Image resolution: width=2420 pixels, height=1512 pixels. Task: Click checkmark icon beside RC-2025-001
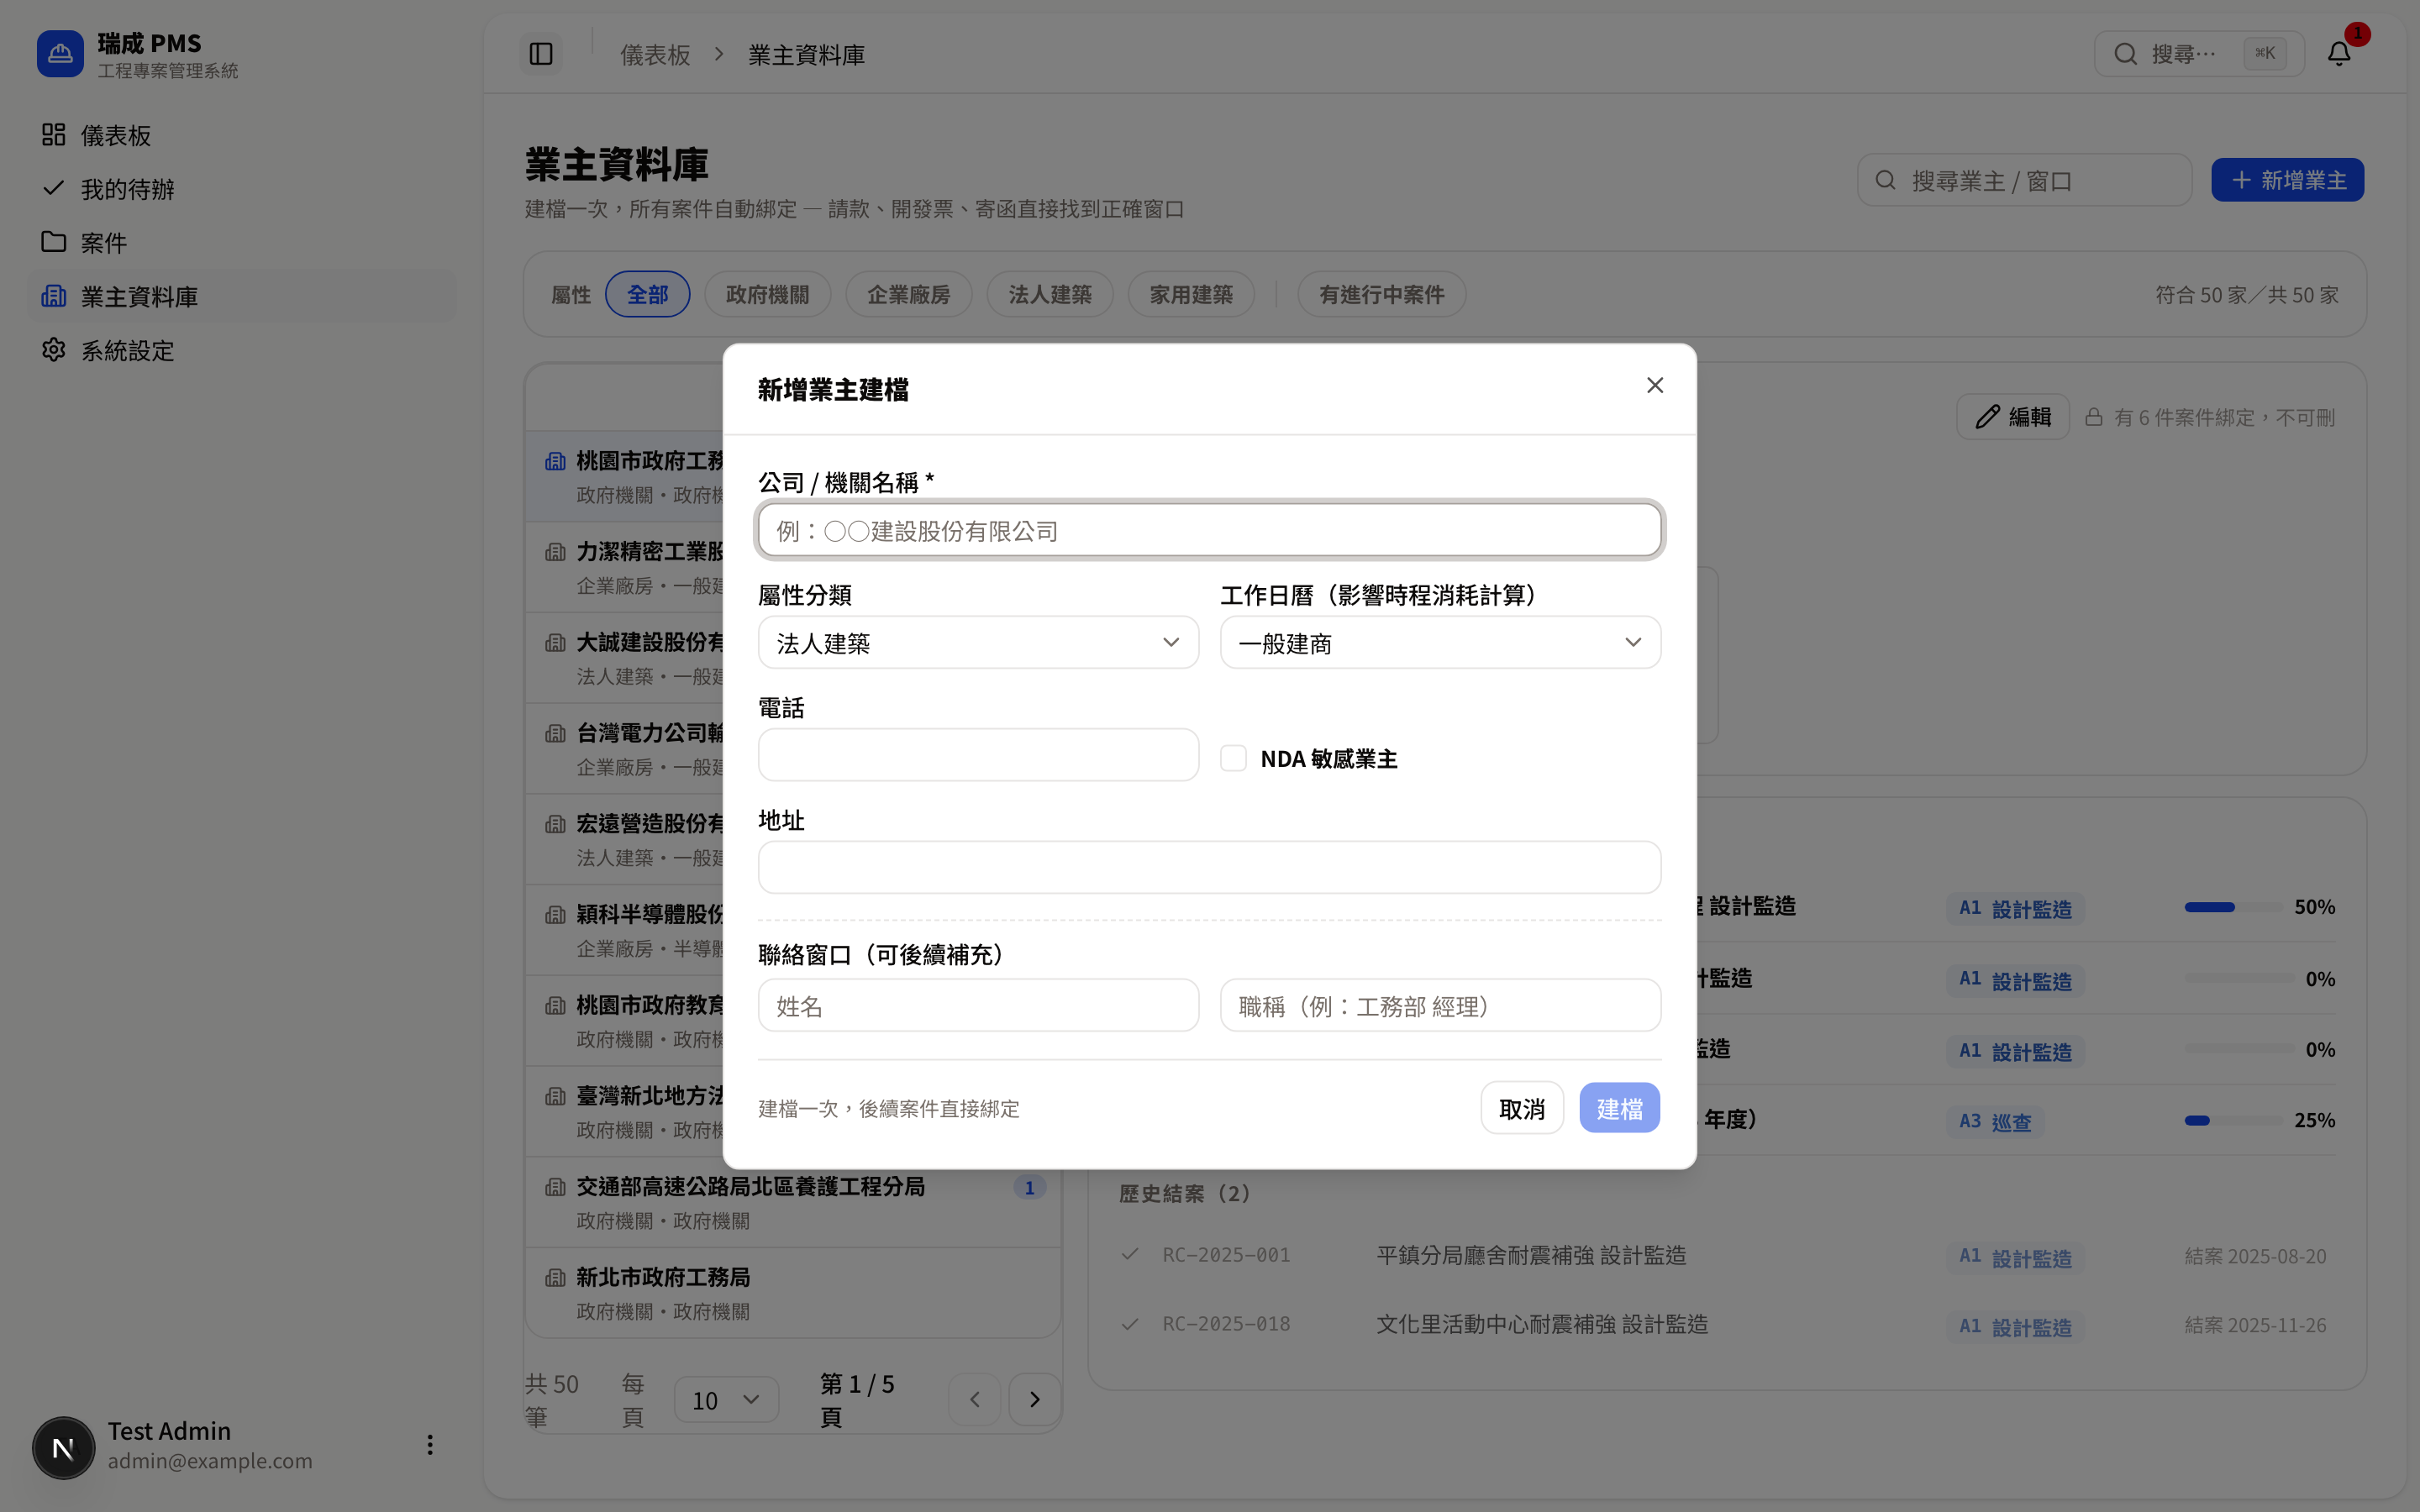pyautogui.click(x=1130, y=1254)
